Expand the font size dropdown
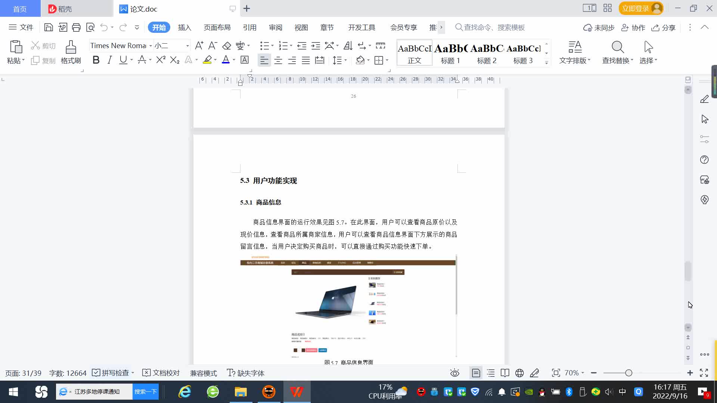The height and width of the screenshot is (403, 717). pyautogui.click(x=187, y=46)
